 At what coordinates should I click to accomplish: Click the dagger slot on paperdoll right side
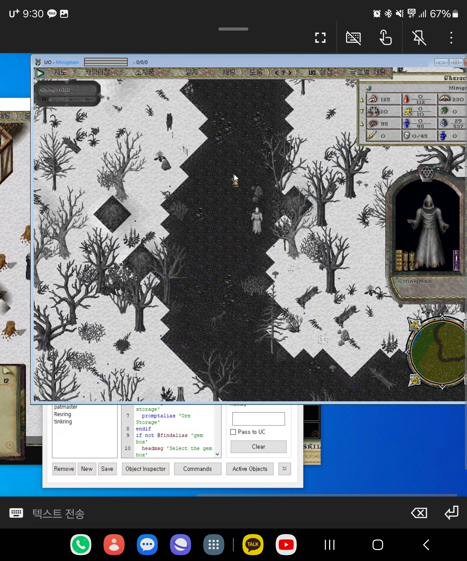click(456, 260)
